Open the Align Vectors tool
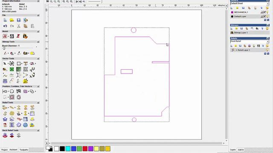 pyautogui.click(x=5, y=91)
